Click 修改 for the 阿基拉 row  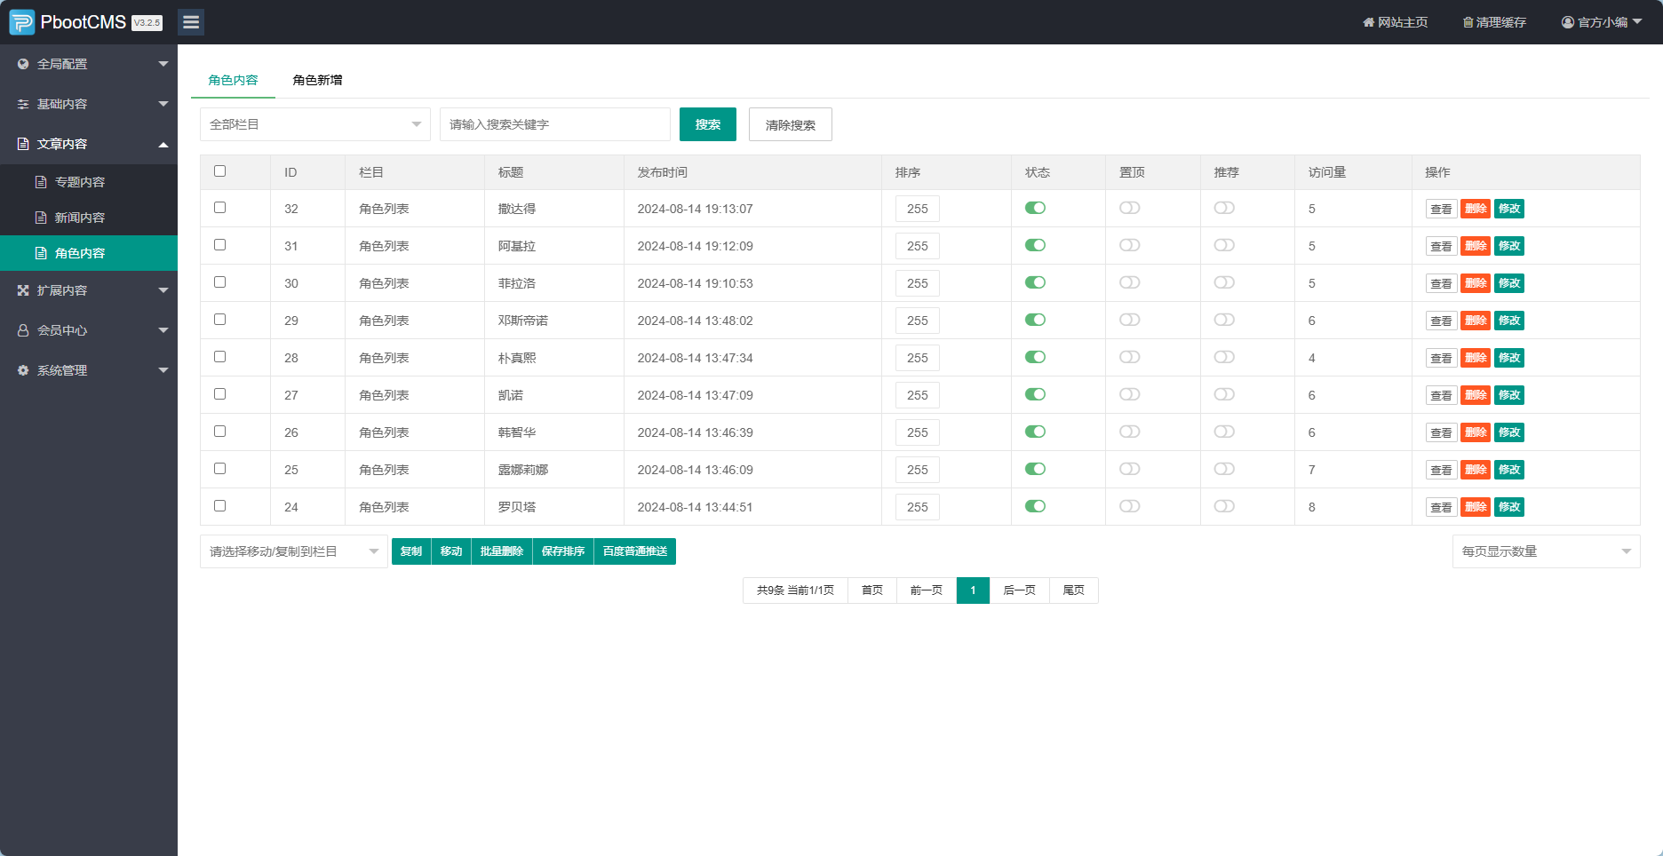(x=1509, y=246)
